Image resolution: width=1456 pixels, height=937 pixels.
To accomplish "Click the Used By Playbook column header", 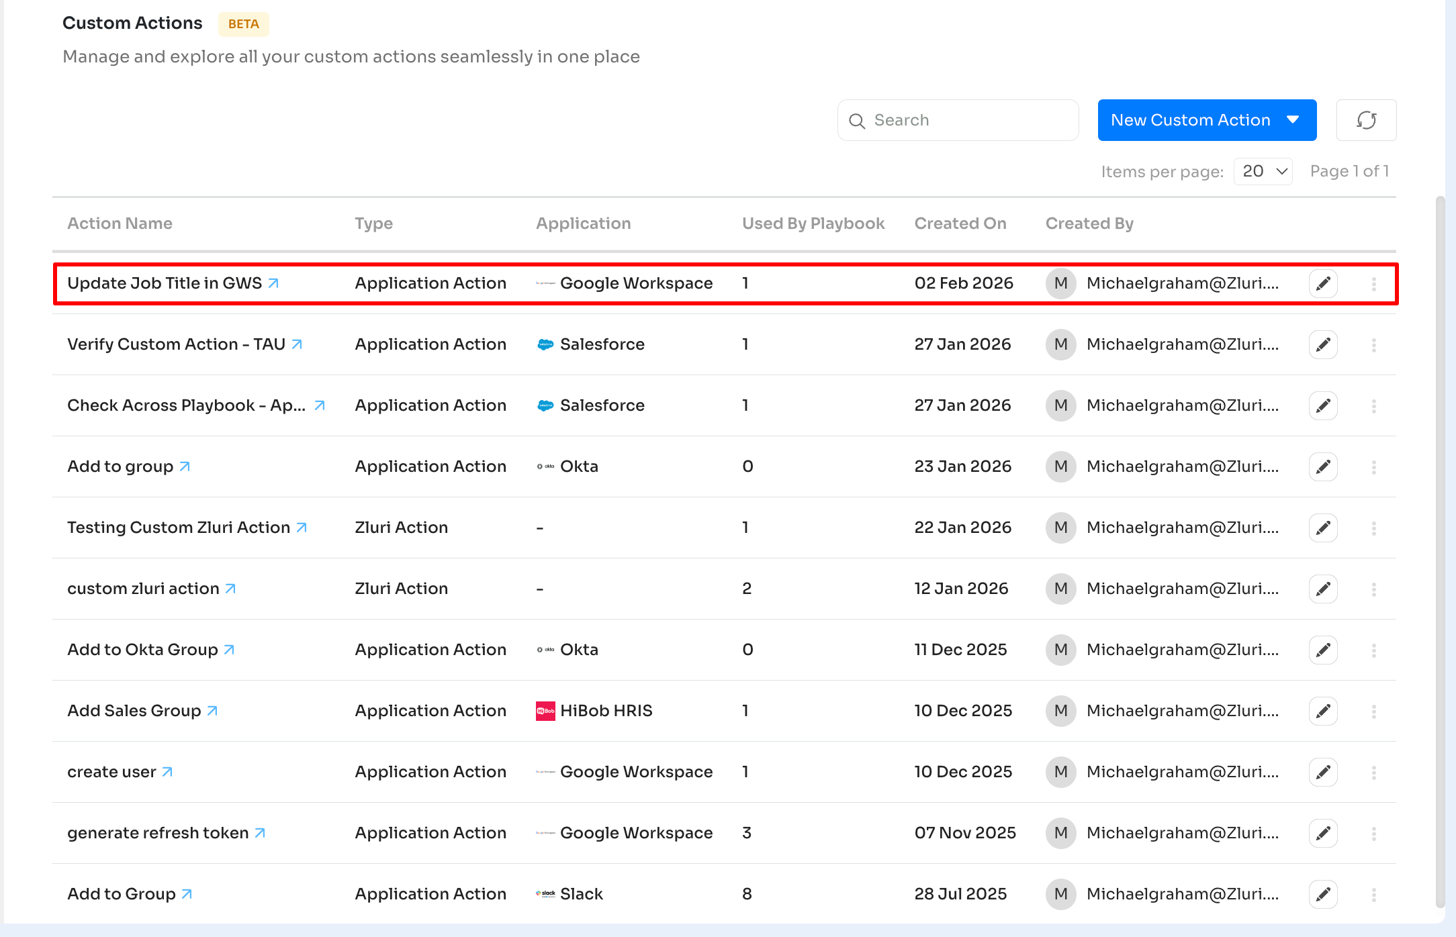I will [x=813, y=224].
